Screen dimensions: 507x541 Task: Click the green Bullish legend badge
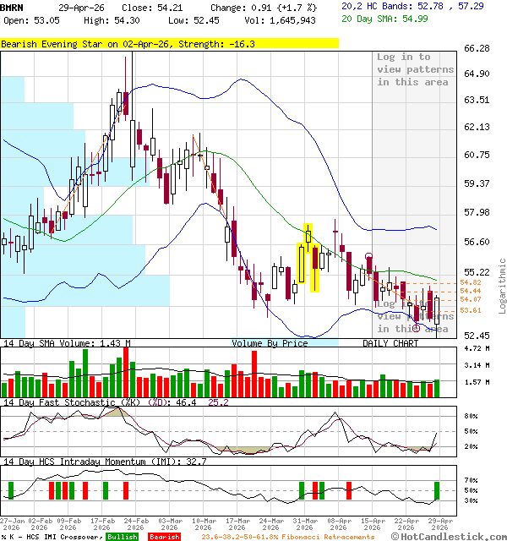pyautogui.click(x=121, y=537)
